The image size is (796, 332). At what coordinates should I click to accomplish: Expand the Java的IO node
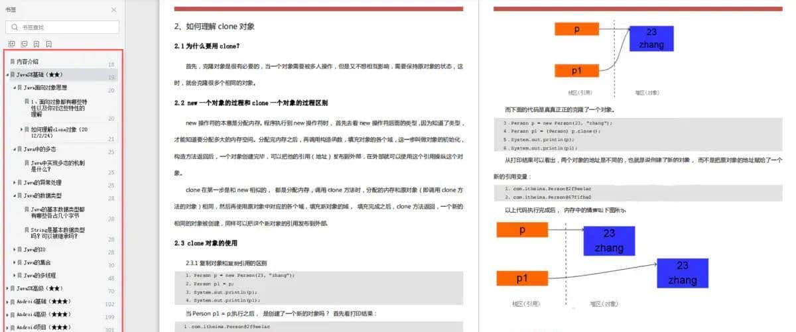pos(14,249)
